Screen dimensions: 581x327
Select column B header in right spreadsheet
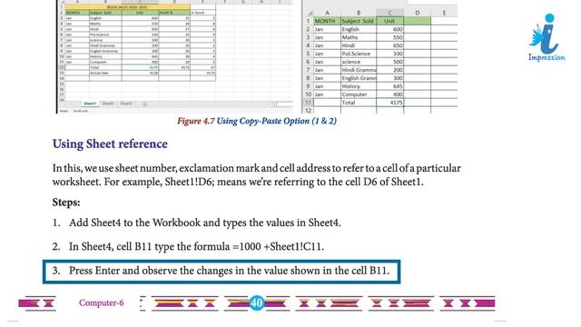tap(359, 13)
